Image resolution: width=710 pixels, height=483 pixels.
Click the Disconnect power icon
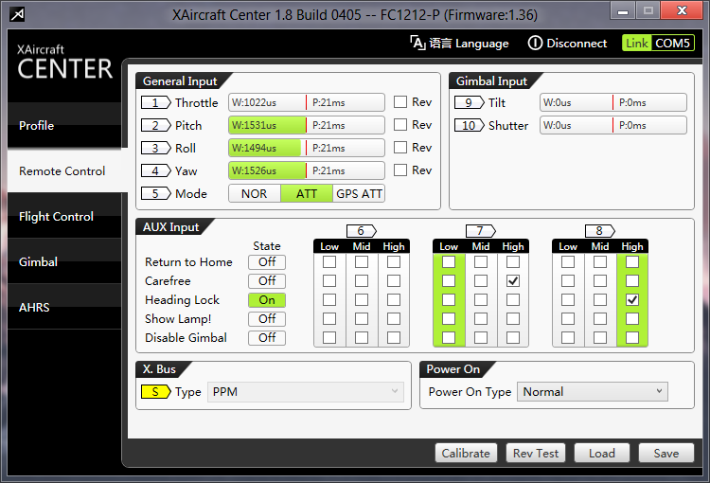[535, 43]
